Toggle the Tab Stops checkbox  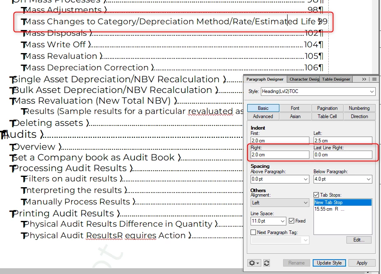coord(316,195)
